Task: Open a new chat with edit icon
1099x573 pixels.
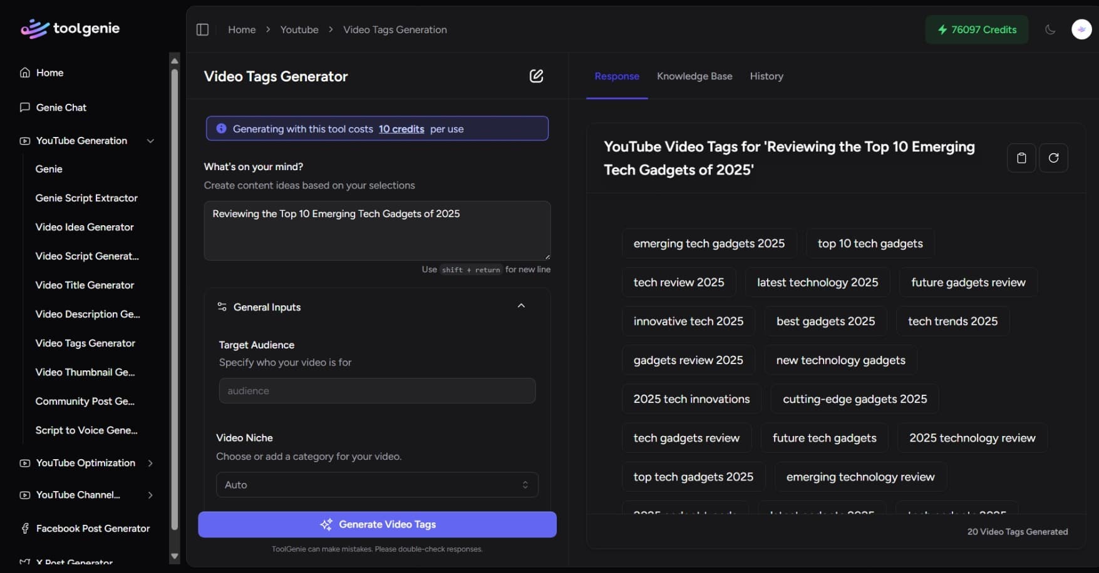Action: click(537, 76)
